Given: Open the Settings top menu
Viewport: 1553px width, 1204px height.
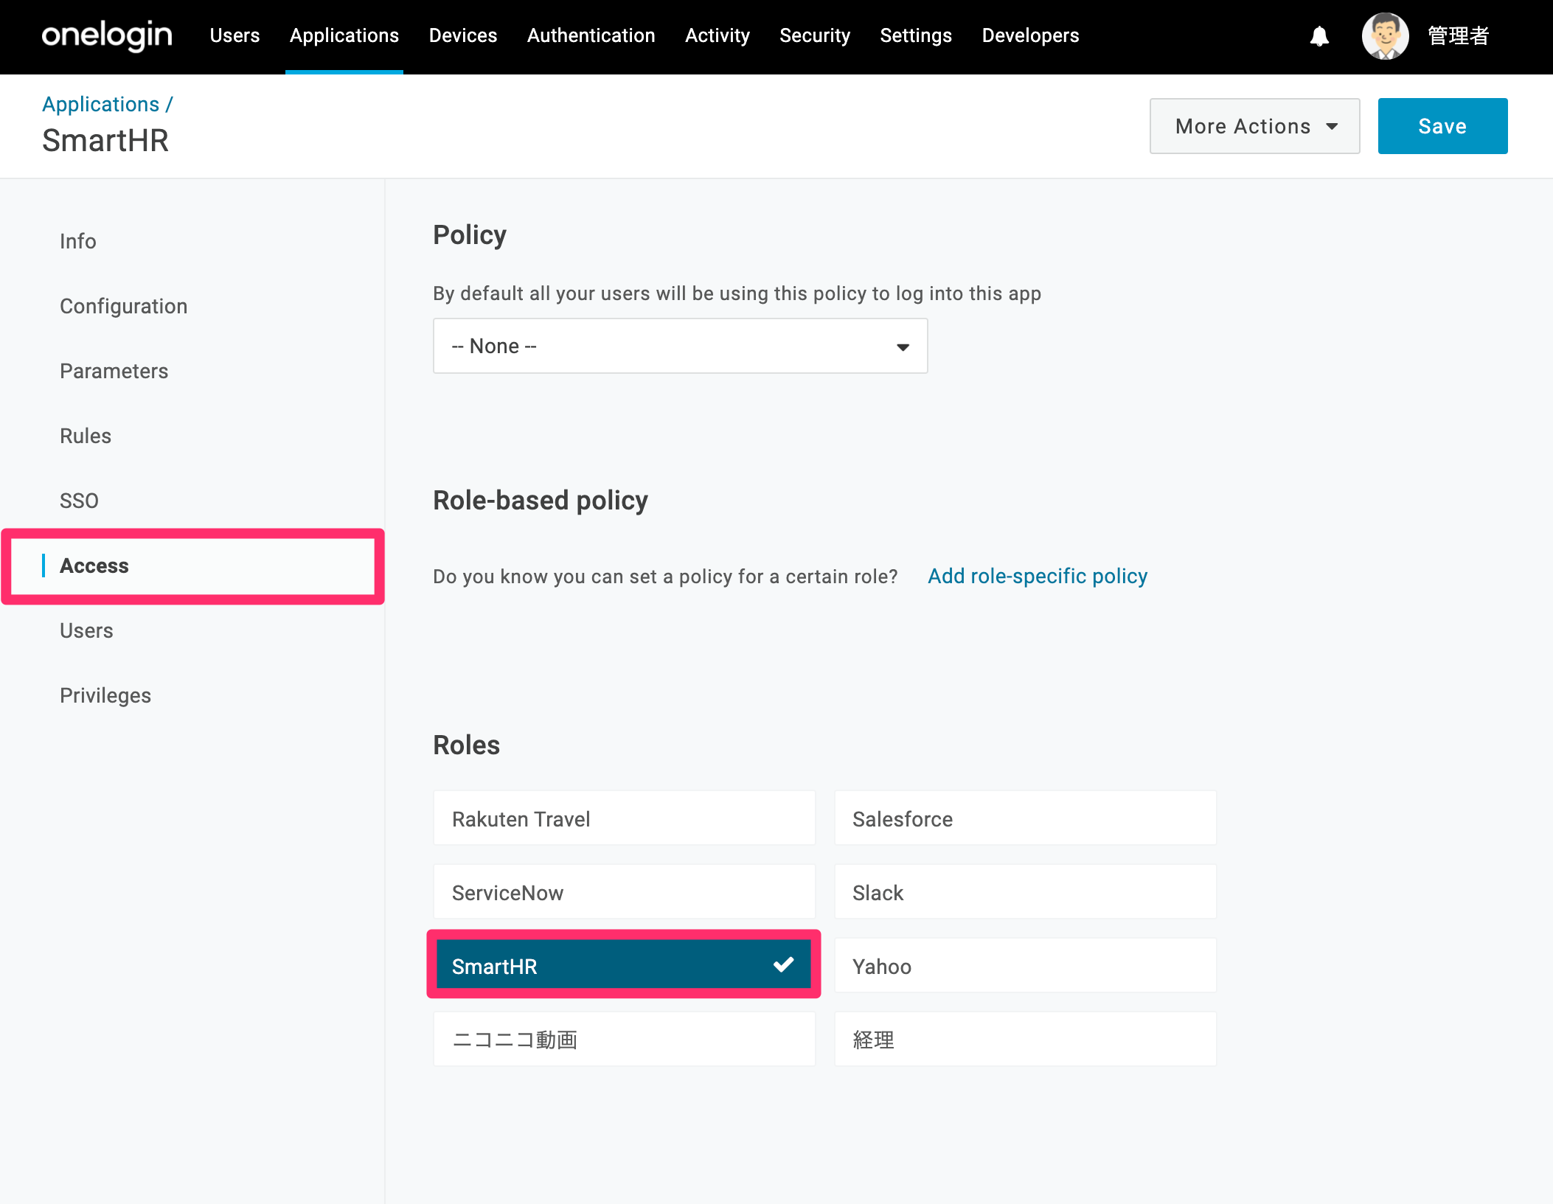Looking at the screenshot, I should point(916,35).
